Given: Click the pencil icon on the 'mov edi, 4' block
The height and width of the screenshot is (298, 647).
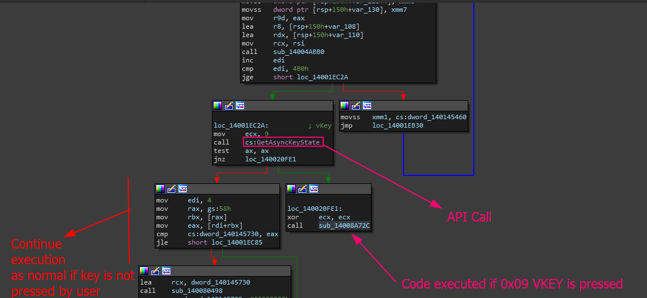Looking at the screenshot, I should pos(171,189).
